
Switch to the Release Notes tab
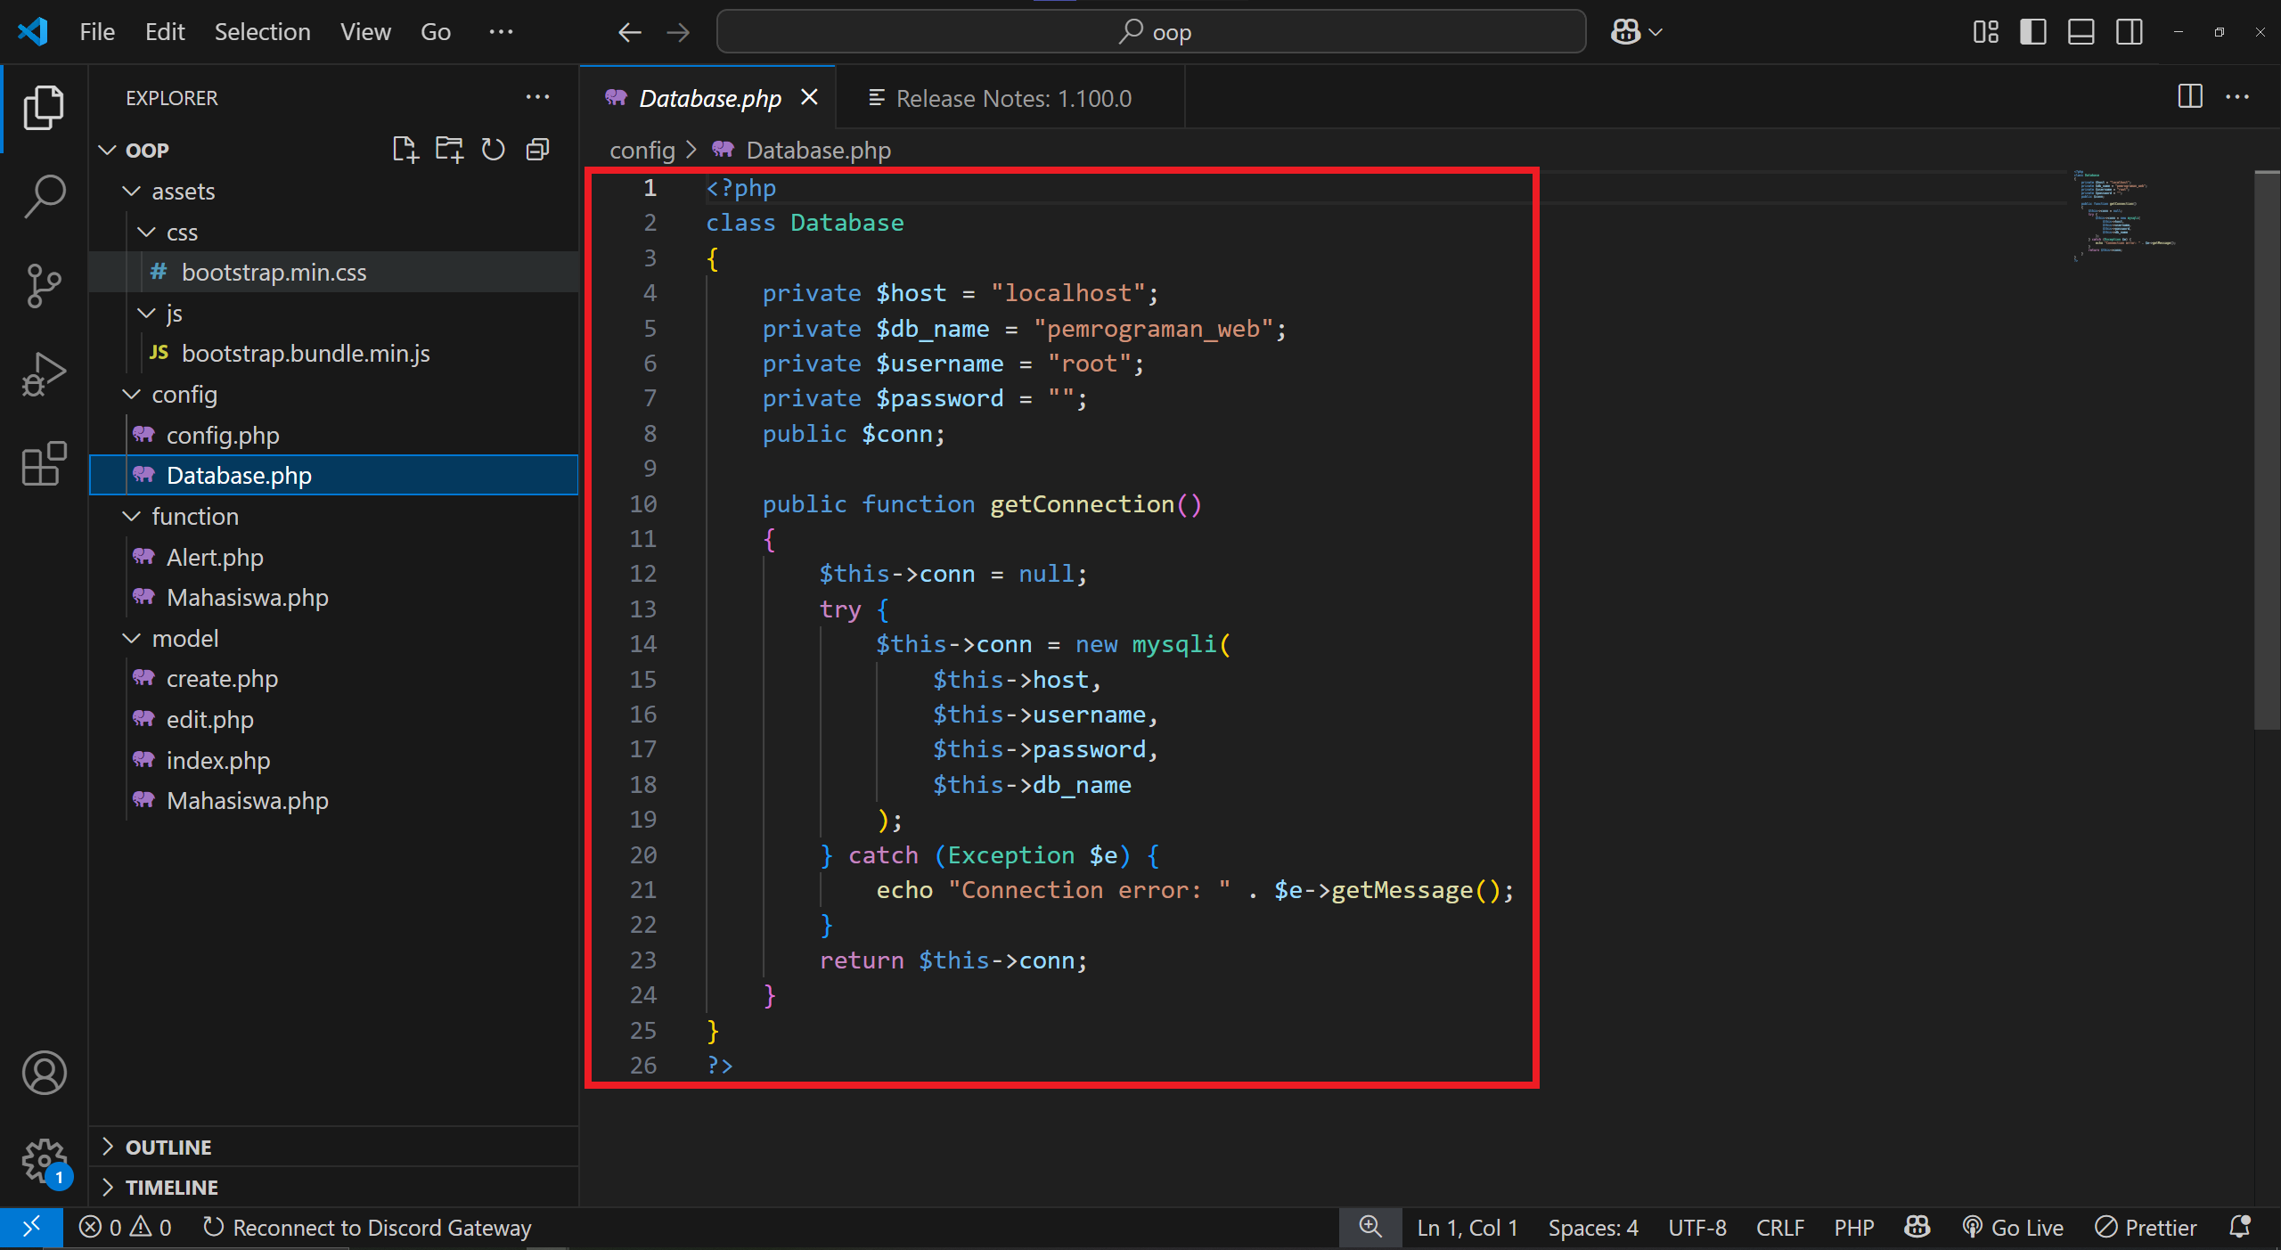998,98
